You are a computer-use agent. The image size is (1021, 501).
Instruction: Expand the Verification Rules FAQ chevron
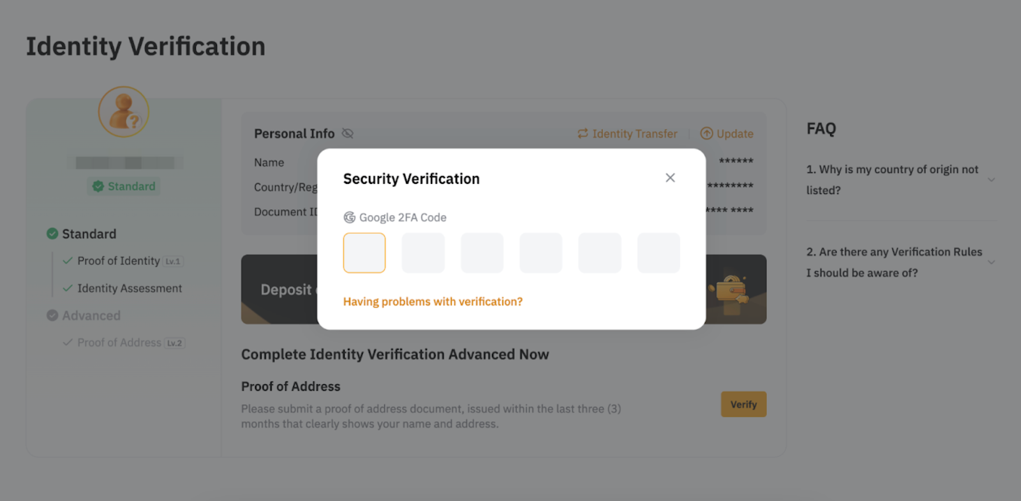click(991, 262)
